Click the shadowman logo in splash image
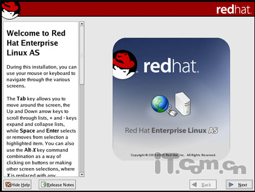Viewport: 255px width, 192px height. (124, 65)
